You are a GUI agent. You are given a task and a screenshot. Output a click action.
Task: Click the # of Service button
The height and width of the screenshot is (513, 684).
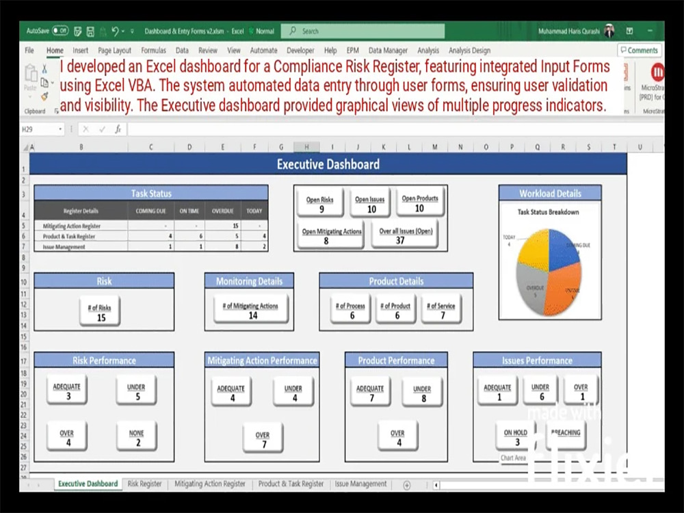click(x=441, y=310)
